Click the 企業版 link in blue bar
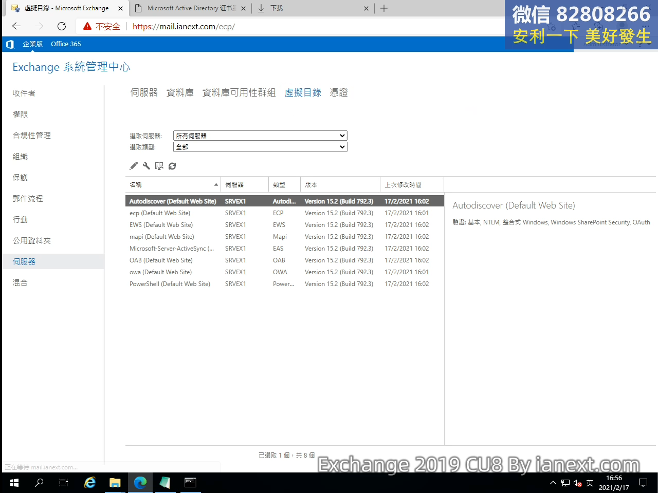Viewport: 658px width, 493px height. pos(32,44)
